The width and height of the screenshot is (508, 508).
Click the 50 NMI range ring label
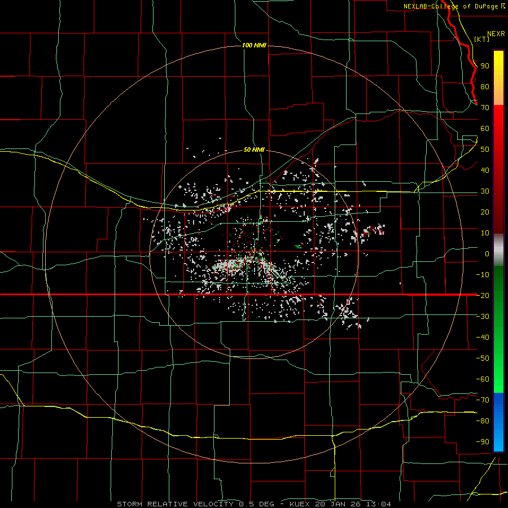click(254, 150)
